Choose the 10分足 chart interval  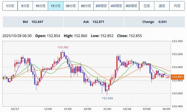tap(40, 6)
